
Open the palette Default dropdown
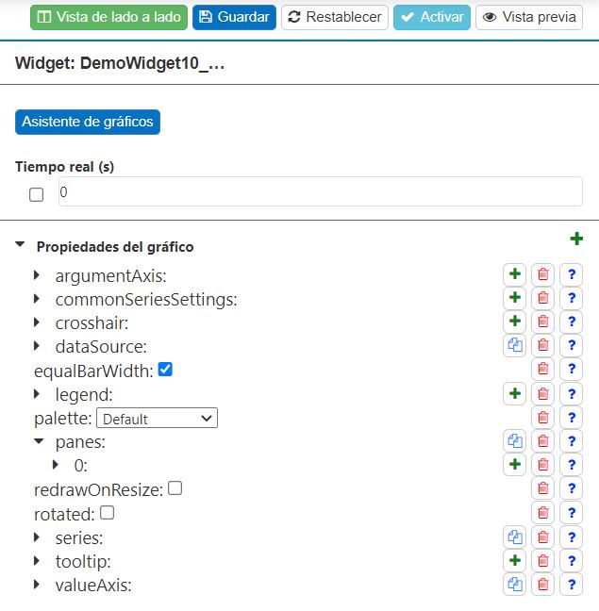(157, 418)
